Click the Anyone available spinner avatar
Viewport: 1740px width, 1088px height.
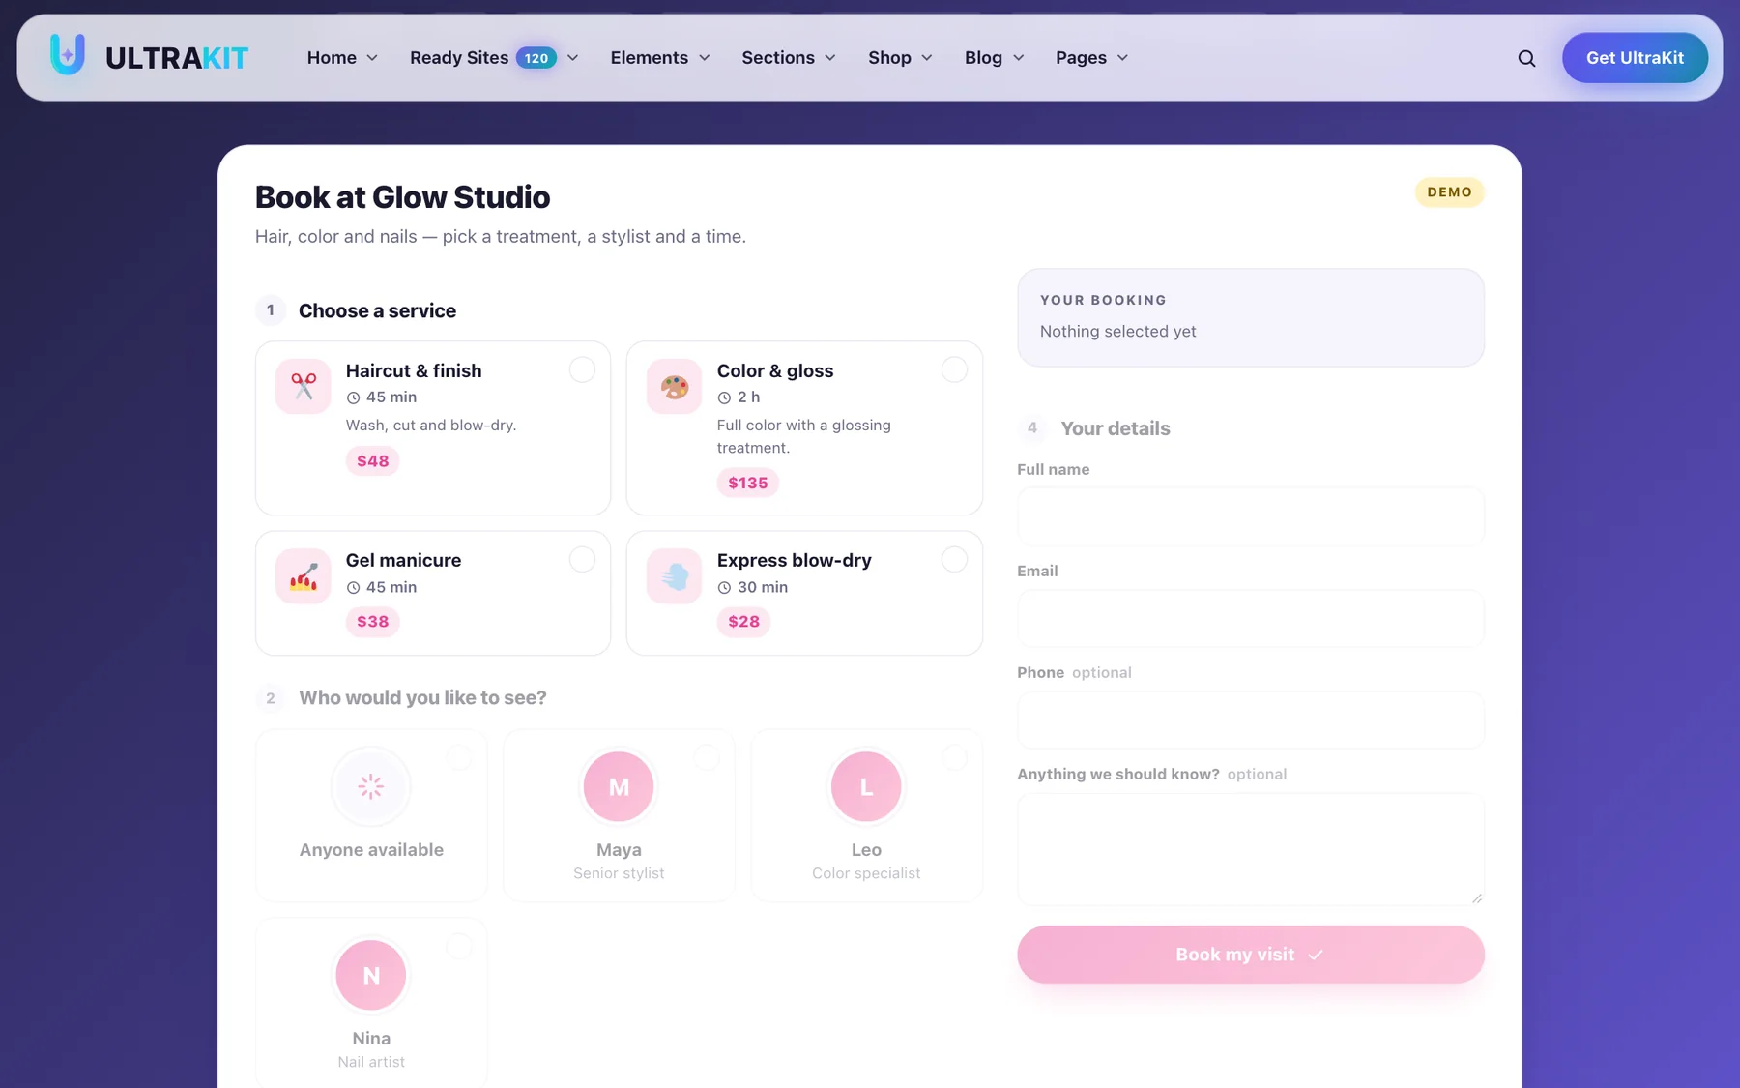coord(371,786)
